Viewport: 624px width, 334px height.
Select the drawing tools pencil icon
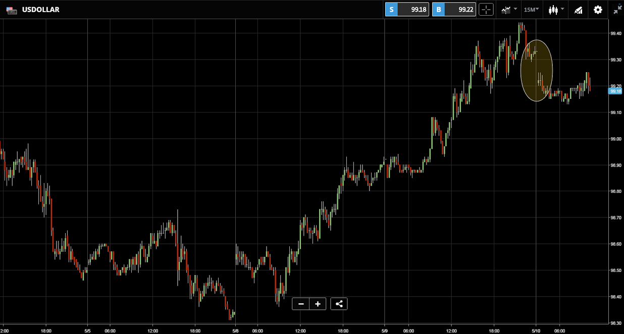(579, 10)
